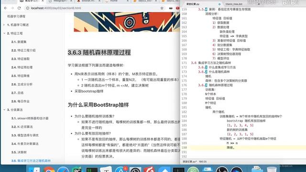Click the 为什么采用BootStrap抽样 heading

(98, 105)
